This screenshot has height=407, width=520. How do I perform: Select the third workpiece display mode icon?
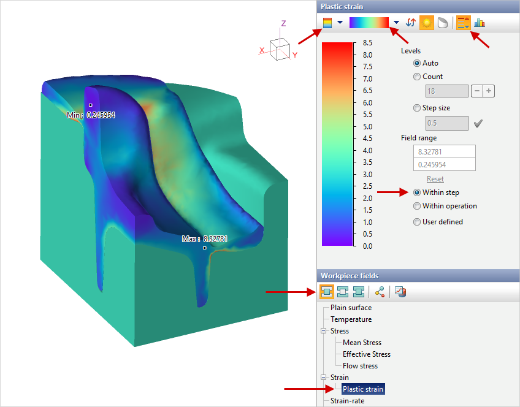tap(359, 292)
